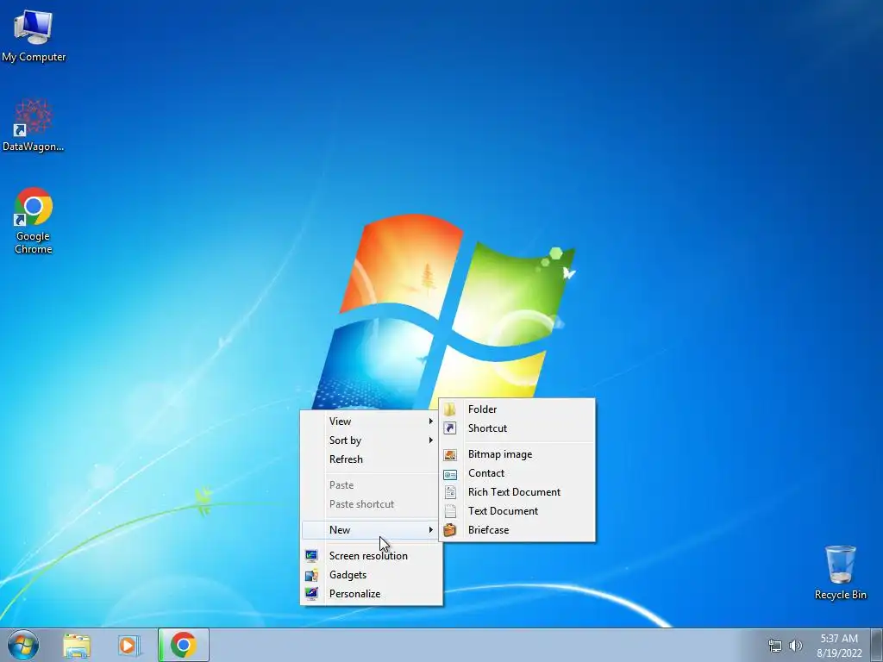Screen dimensions: 883x662
Task: Click the greyed-out Paste entry
Action: 372,485
